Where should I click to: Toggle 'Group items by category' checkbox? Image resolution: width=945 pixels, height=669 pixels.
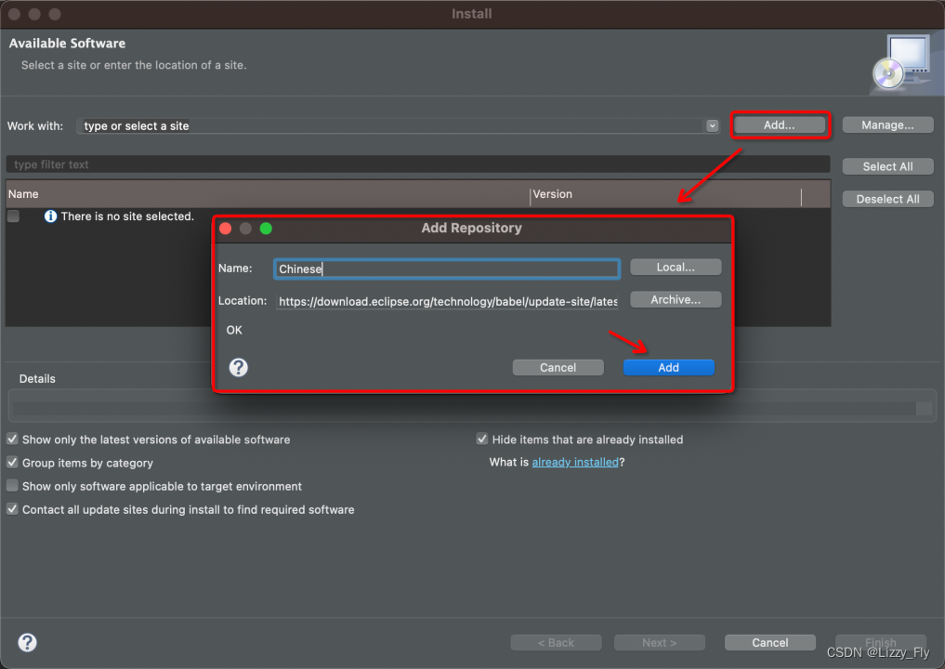[12, 463]
